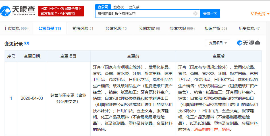
Task: Click the 变更后 column header
Action: (x=219, y=56)
